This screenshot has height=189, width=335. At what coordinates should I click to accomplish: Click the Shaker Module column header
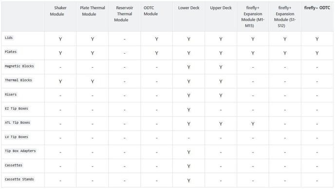coord(58,11)
